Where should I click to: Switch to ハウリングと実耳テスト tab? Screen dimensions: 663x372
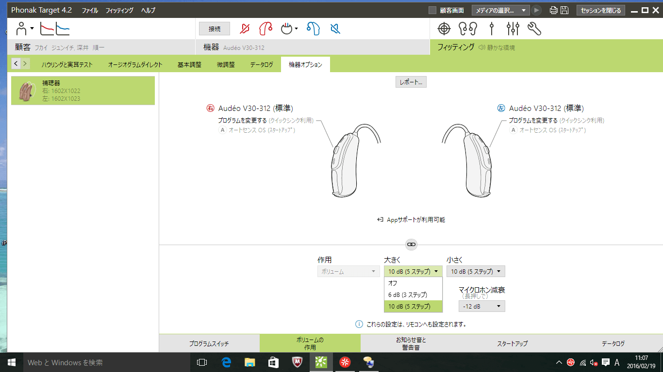67,64
